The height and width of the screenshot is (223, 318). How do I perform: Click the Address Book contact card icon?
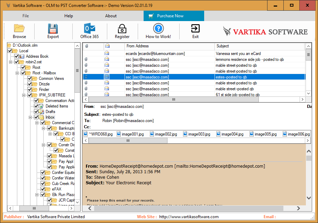pos(22,56)
